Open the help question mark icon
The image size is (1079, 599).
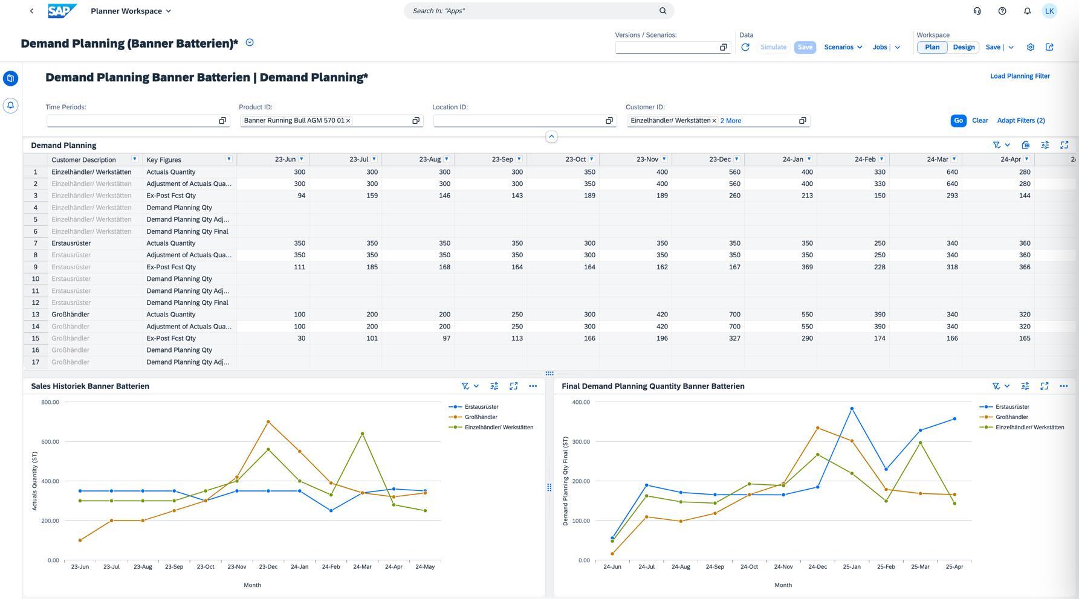click(1002, 11)
